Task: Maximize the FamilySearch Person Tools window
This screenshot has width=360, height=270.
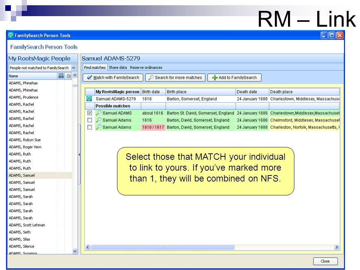Action: tap(332, 35)
